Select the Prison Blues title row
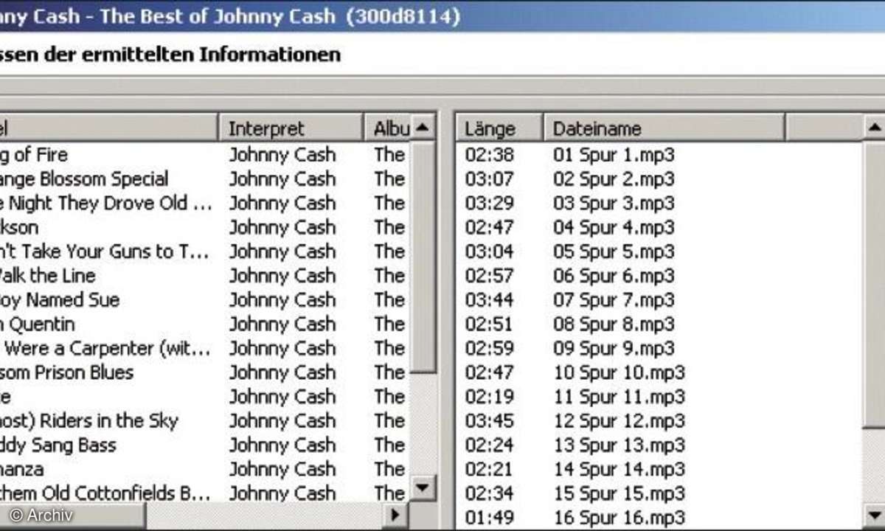This screenshot has height=531, width=885. coord(67,372)
